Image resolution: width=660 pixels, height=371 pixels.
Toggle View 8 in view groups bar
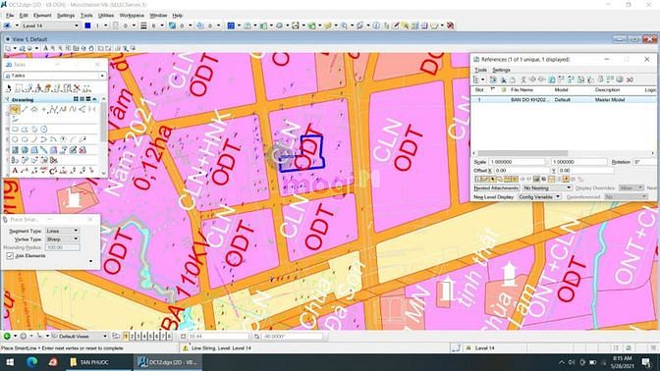(169, 336)
